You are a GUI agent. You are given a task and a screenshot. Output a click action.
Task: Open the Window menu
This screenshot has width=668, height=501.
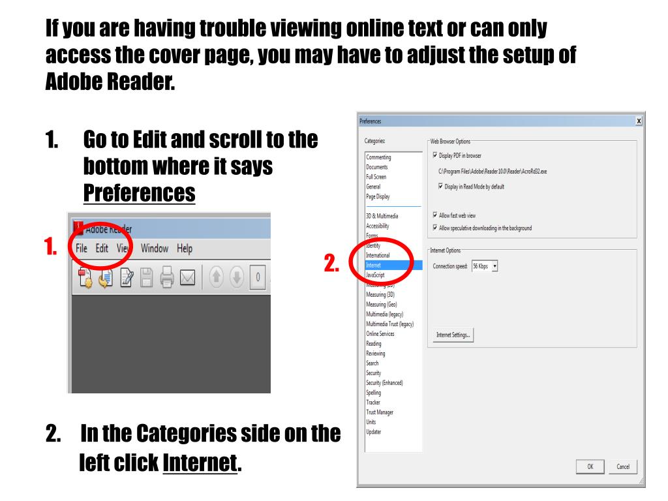click(155, 249)
